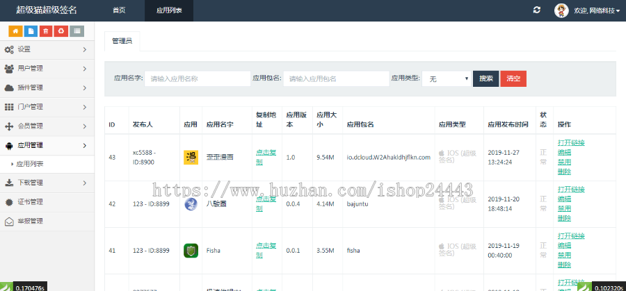
Task: Collapse the 应用管理 menu chevron
Action: click(85, 146)
